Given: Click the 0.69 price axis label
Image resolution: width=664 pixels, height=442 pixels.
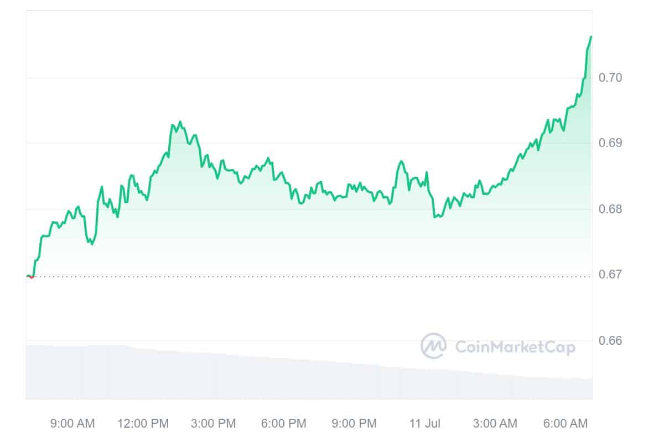Looking at the screenshot, I should click(x=611, y=143).
